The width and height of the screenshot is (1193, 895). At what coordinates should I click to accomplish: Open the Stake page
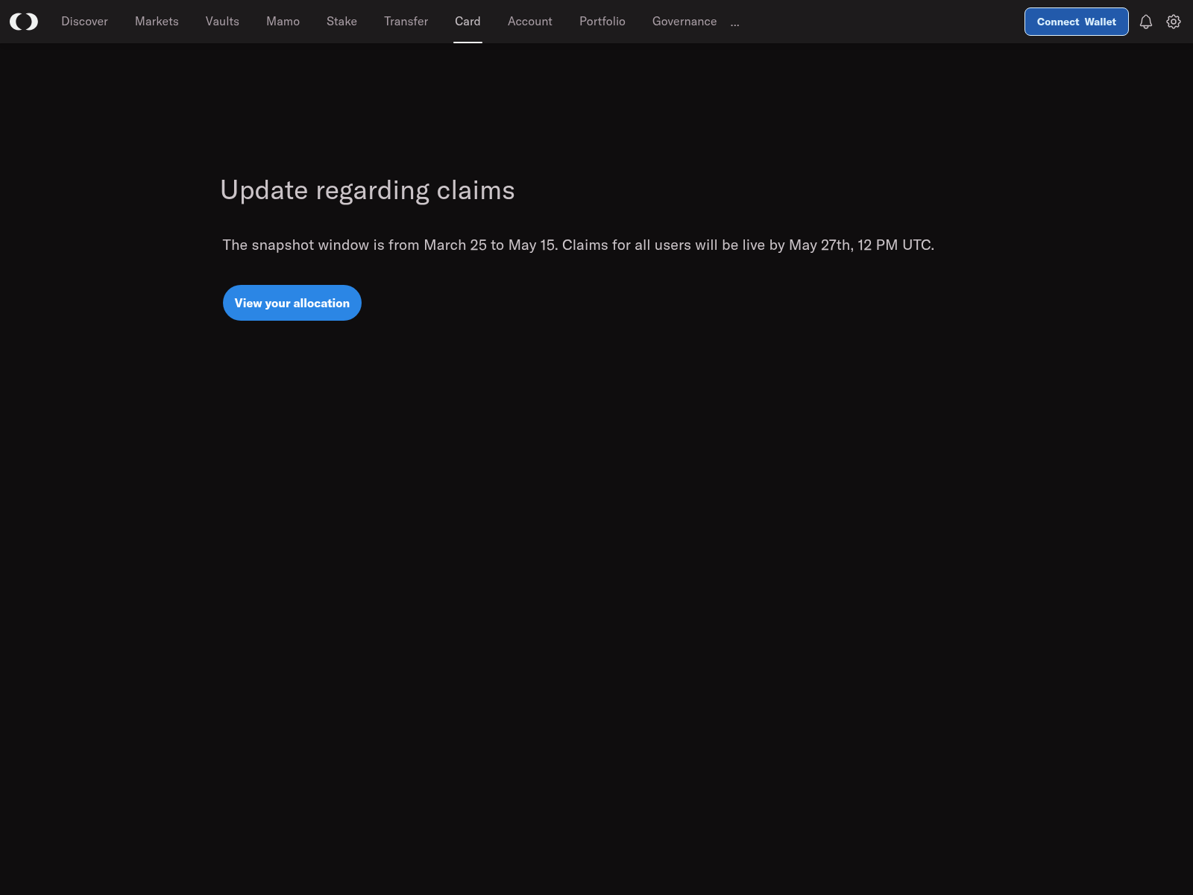[x=341, y=22]
